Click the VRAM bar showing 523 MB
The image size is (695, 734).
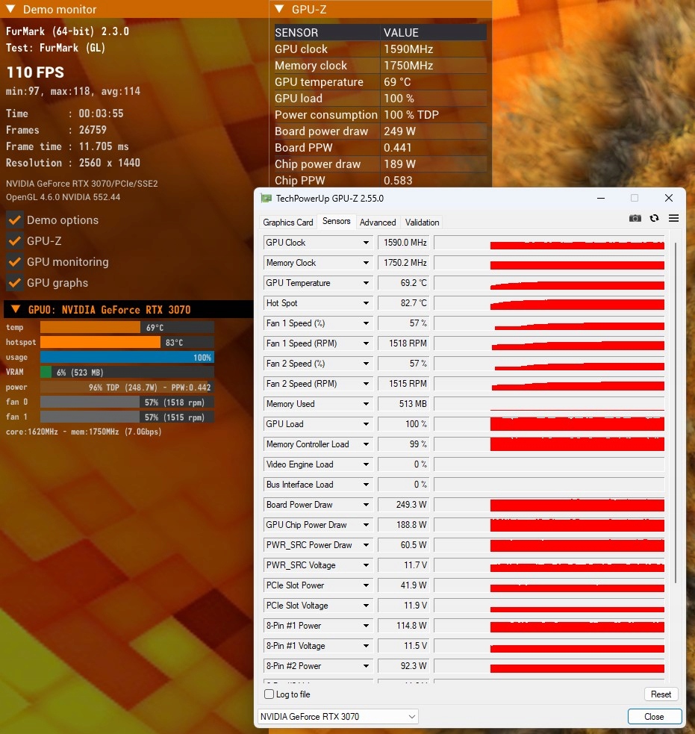(x=128, y=372)
